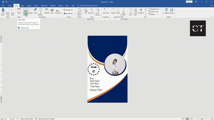Click the Sign in button
This screenshot has width=214, height=120.
[189, 2]
